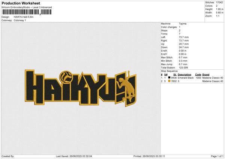The height and width of the screenshot is (159, 225).
Task: Click the 'Stop Sequence:' heading
Action: coord(169,71)
